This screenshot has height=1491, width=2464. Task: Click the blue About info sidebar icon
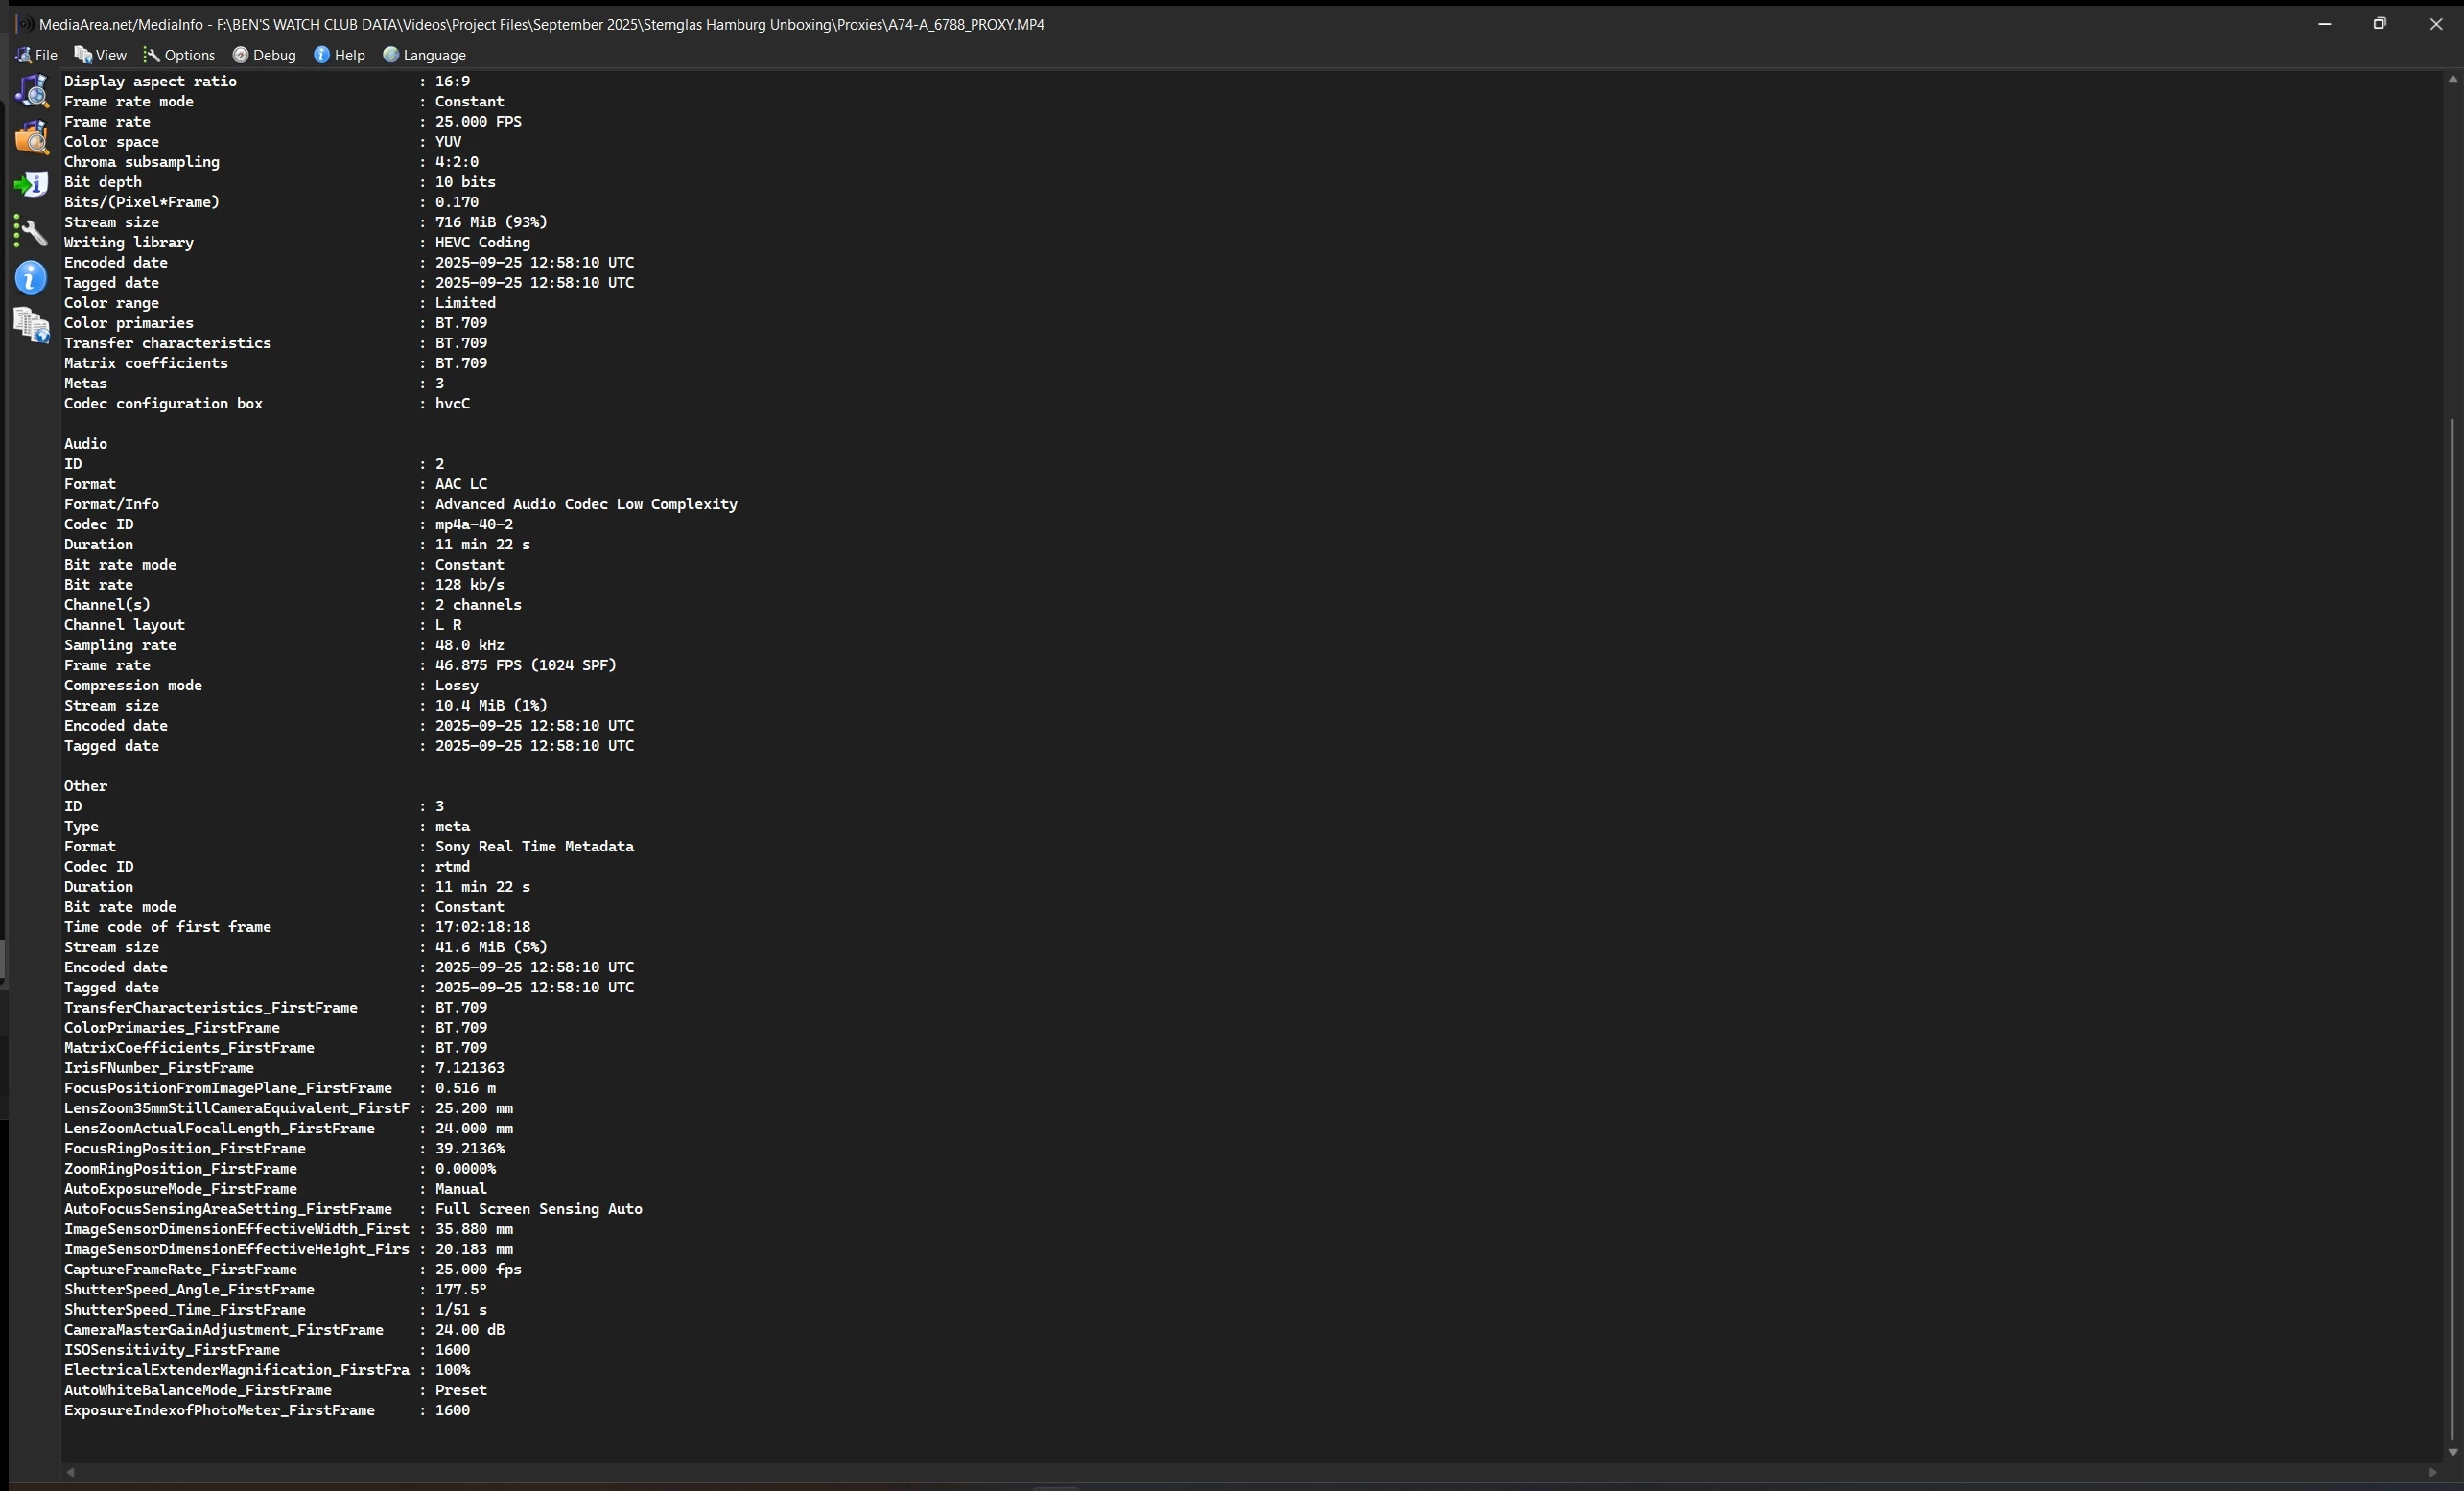point(32,278)
